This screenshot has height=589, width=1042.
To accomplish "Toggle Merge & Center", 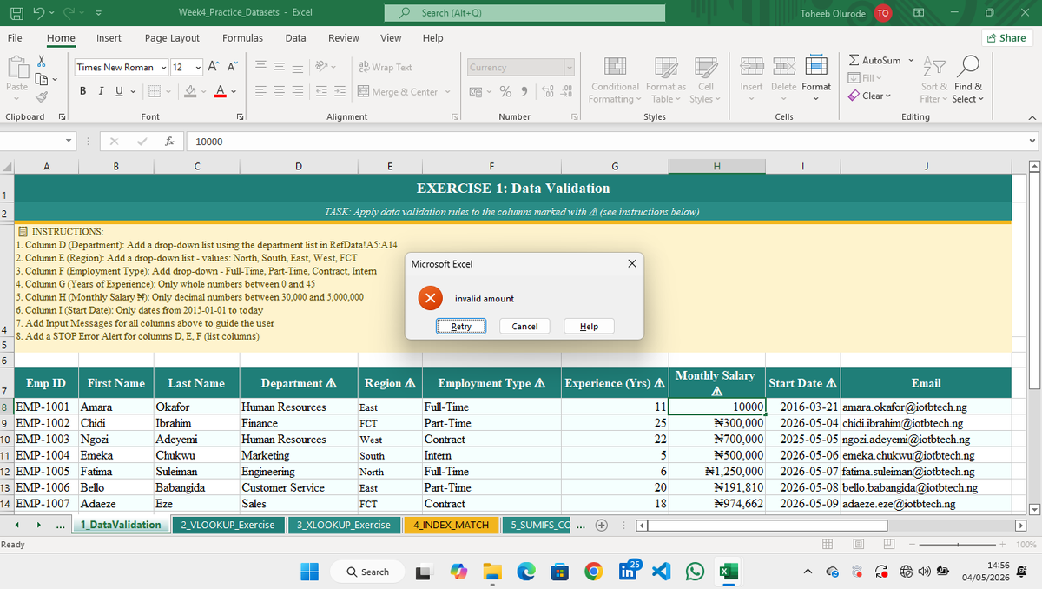I will 398,91.
